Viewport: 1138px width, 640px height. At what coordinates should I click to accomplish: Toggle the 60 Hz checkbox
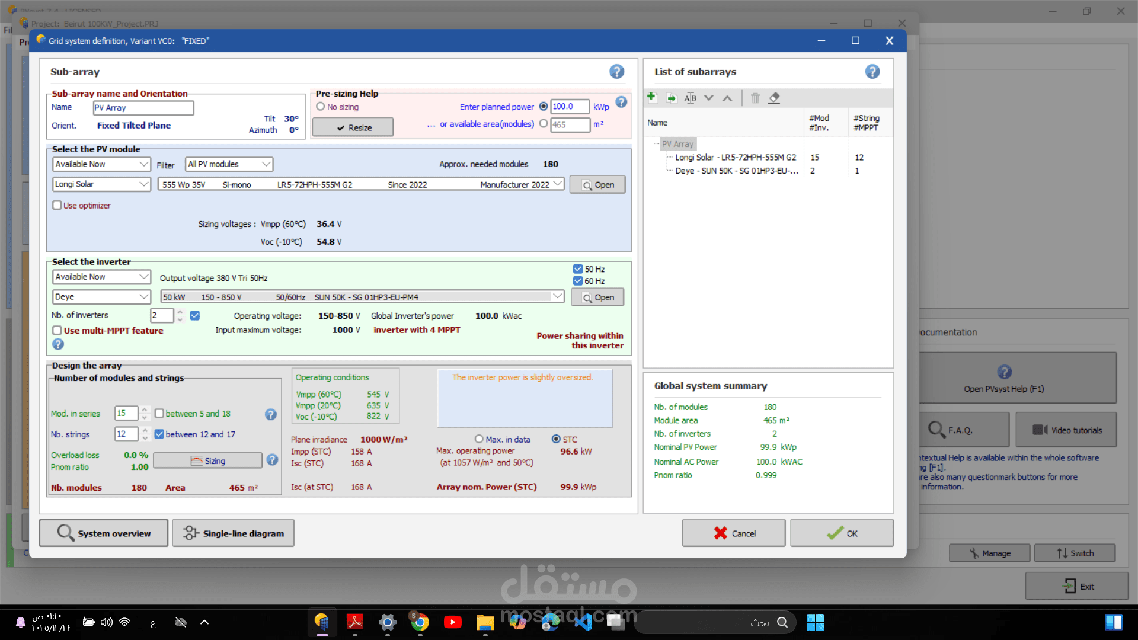pyautogui.click(x=578, y=281)
